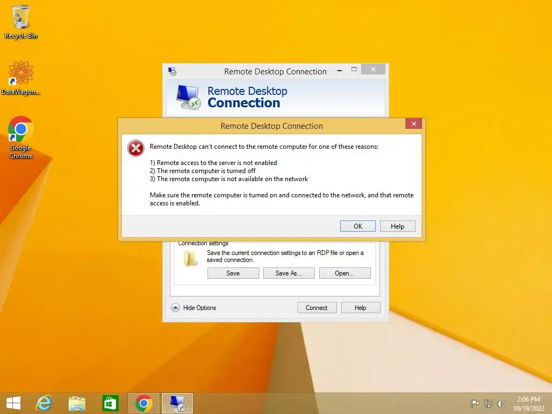Minimize the Remote Desktop Connection main window

pyautogui.click(x=340, y=70)
